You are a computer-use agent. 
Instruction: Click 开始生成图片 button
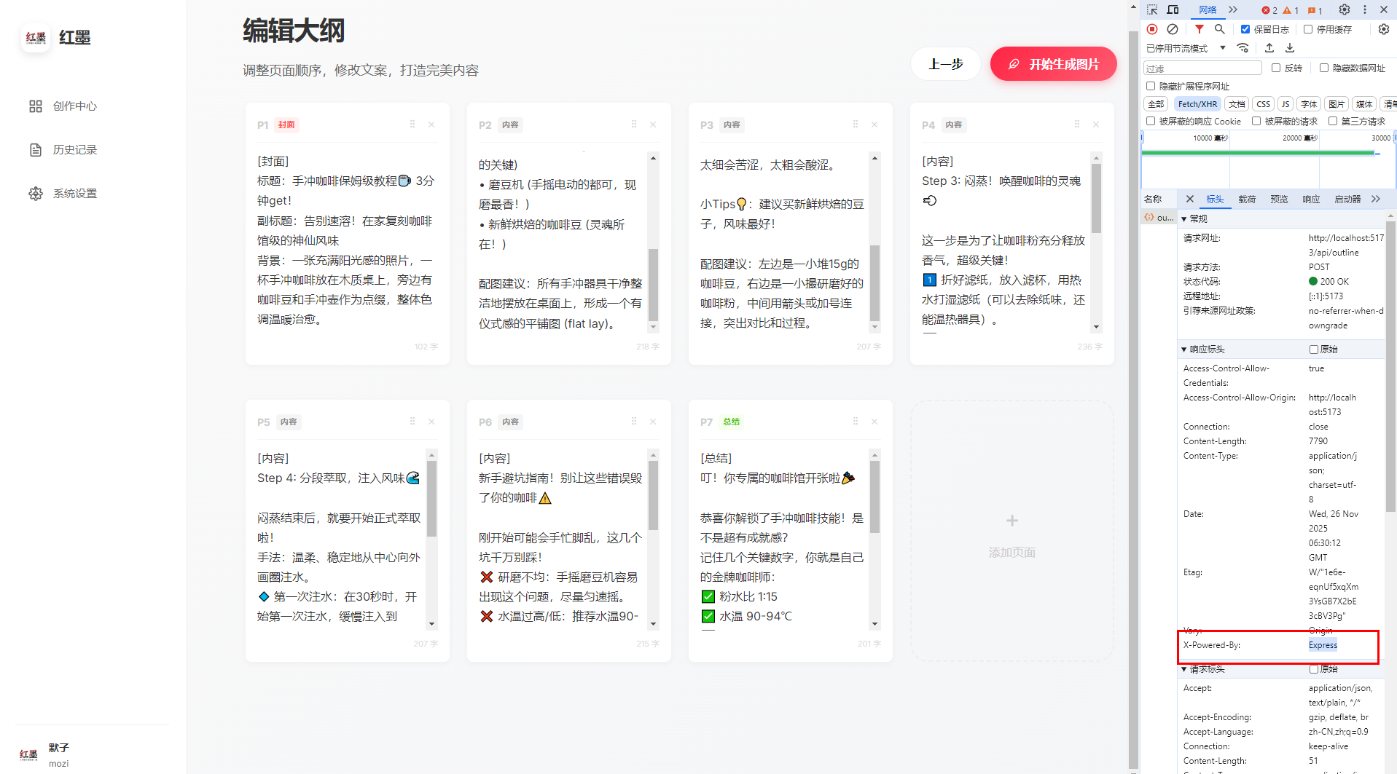pyautogui.click(x=1054, y=64)
